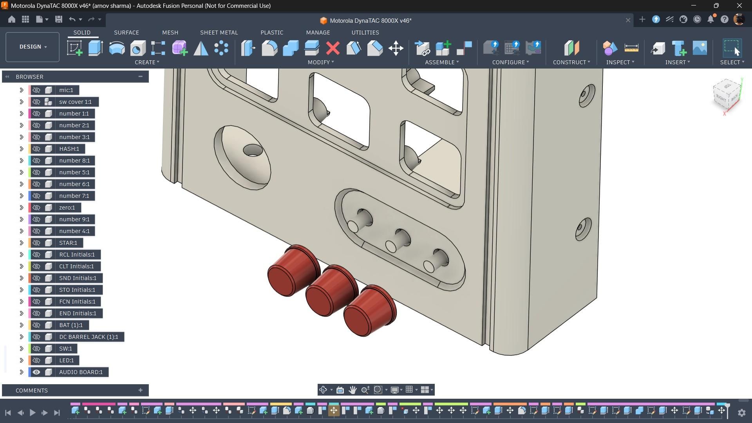Screen dimensions: 752x423
Task: Open the DESIGN workspace dropdown
Action: 33,47
